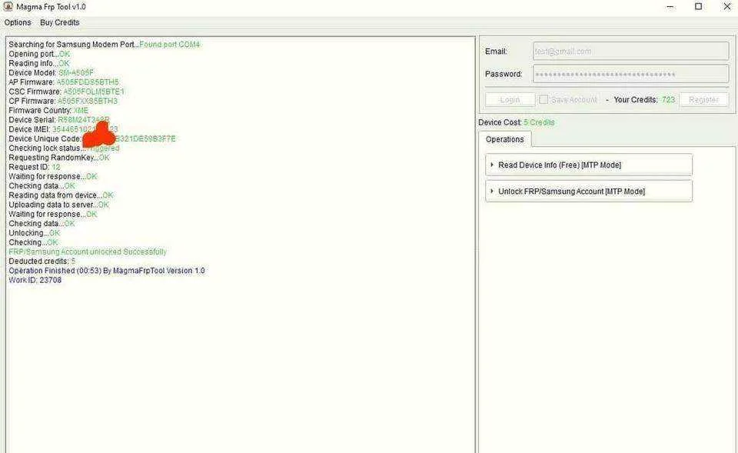Click the Magma Frp Tool title bar icon
This screenshot has height=453, width=738.
[8, 7]
